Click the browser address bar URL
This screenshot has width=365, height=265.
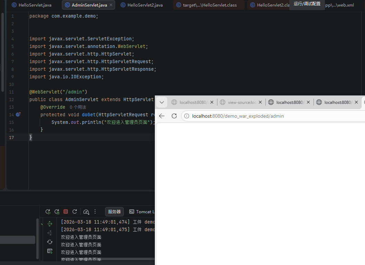pos(238,116)
